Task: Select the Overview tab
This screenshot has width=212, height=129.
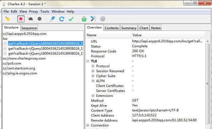Action: click(94, 27)
